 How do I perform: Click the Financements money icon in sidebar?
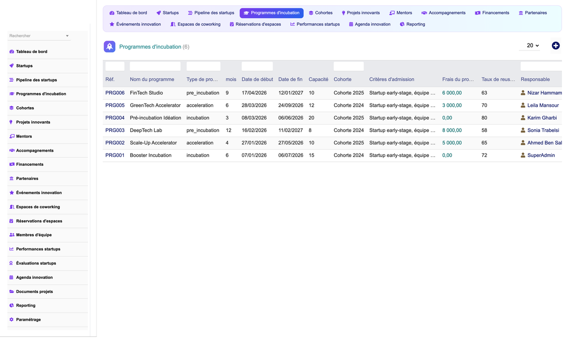(x=12, y=164)
